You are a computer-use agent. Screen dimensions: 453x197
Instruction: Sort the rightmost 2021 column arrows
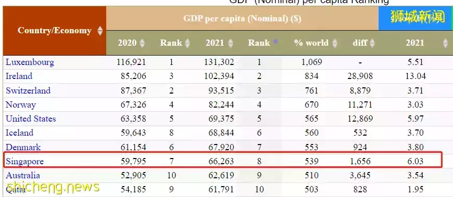[x=445, y=43]
